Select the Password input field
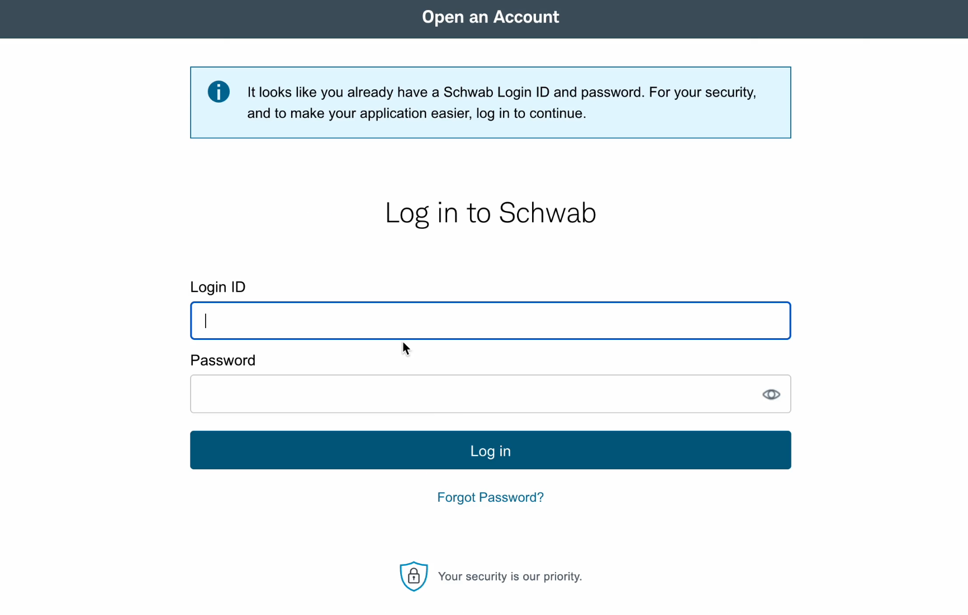The height and width of the screenshot is (615, 968). click(490, 394)
